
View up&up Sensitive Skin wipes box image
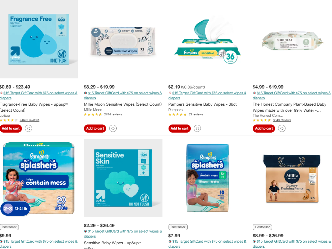pyautogui.click(x=123, y=178)
